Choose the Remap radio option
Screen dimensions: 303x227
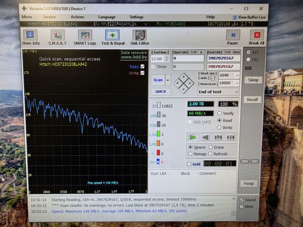point(190,154)
